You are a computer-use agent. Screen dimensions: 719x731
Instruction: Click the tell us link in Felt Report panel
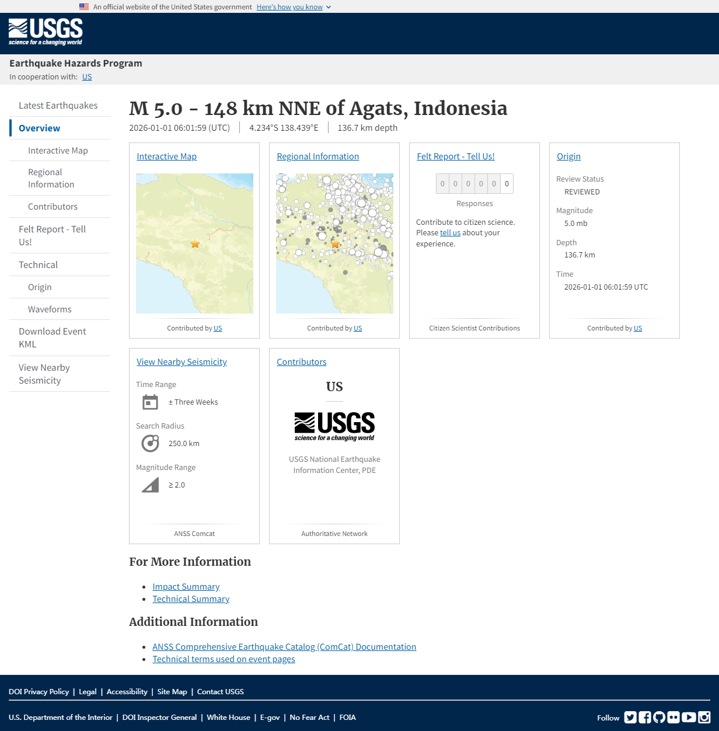pos(449,232)
